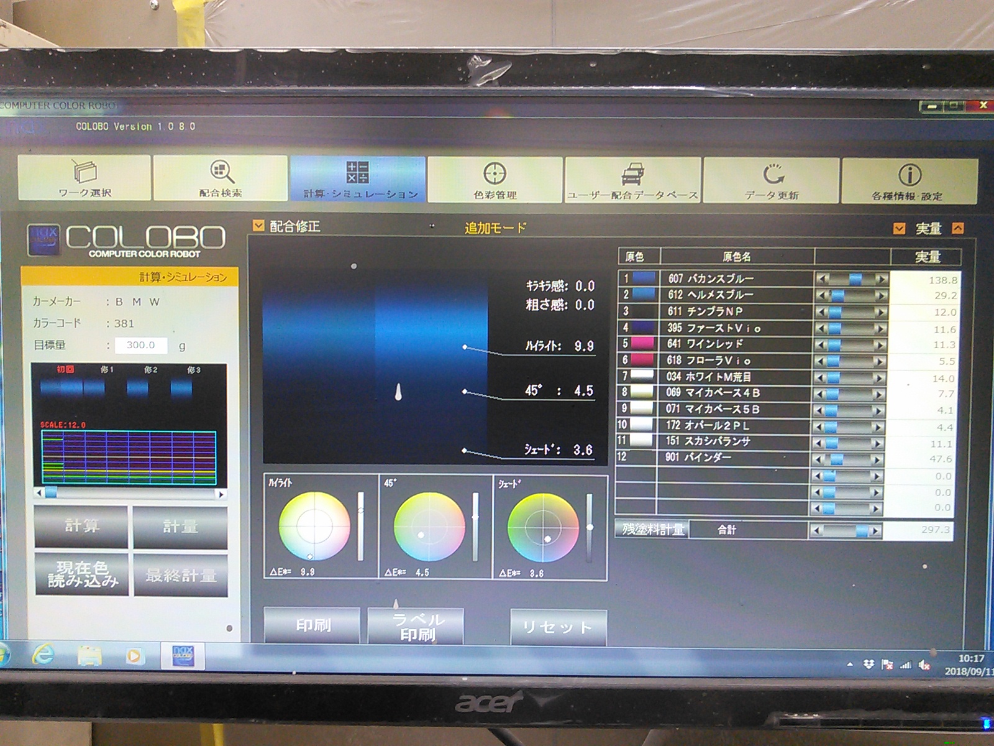Viewport: 994px width, 746px height.
Task: Click the ラベル印刷 button
Action: [416, 627]
